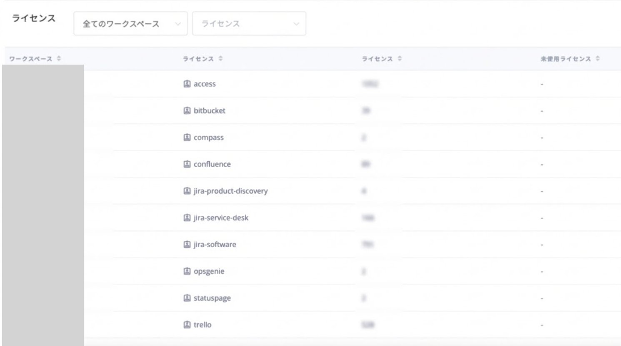Screen dimensions: 621x346
Task: Select the confluence row text
Action: pos(212,164)
